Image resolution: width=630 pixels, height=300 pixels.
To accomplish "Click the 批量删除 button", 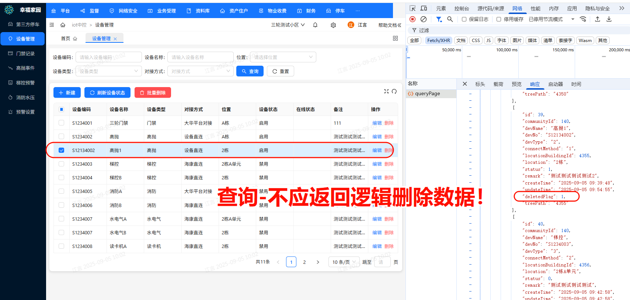I will (x=153, y=93).
